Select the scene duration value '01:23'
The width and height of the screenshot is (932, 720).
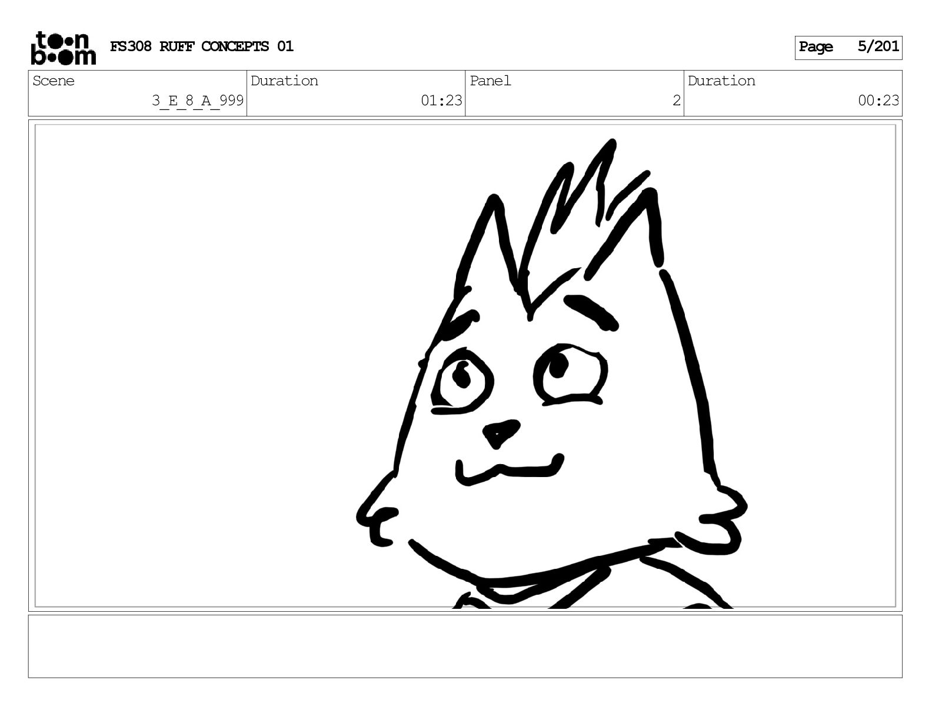click(x=441, y=101)
